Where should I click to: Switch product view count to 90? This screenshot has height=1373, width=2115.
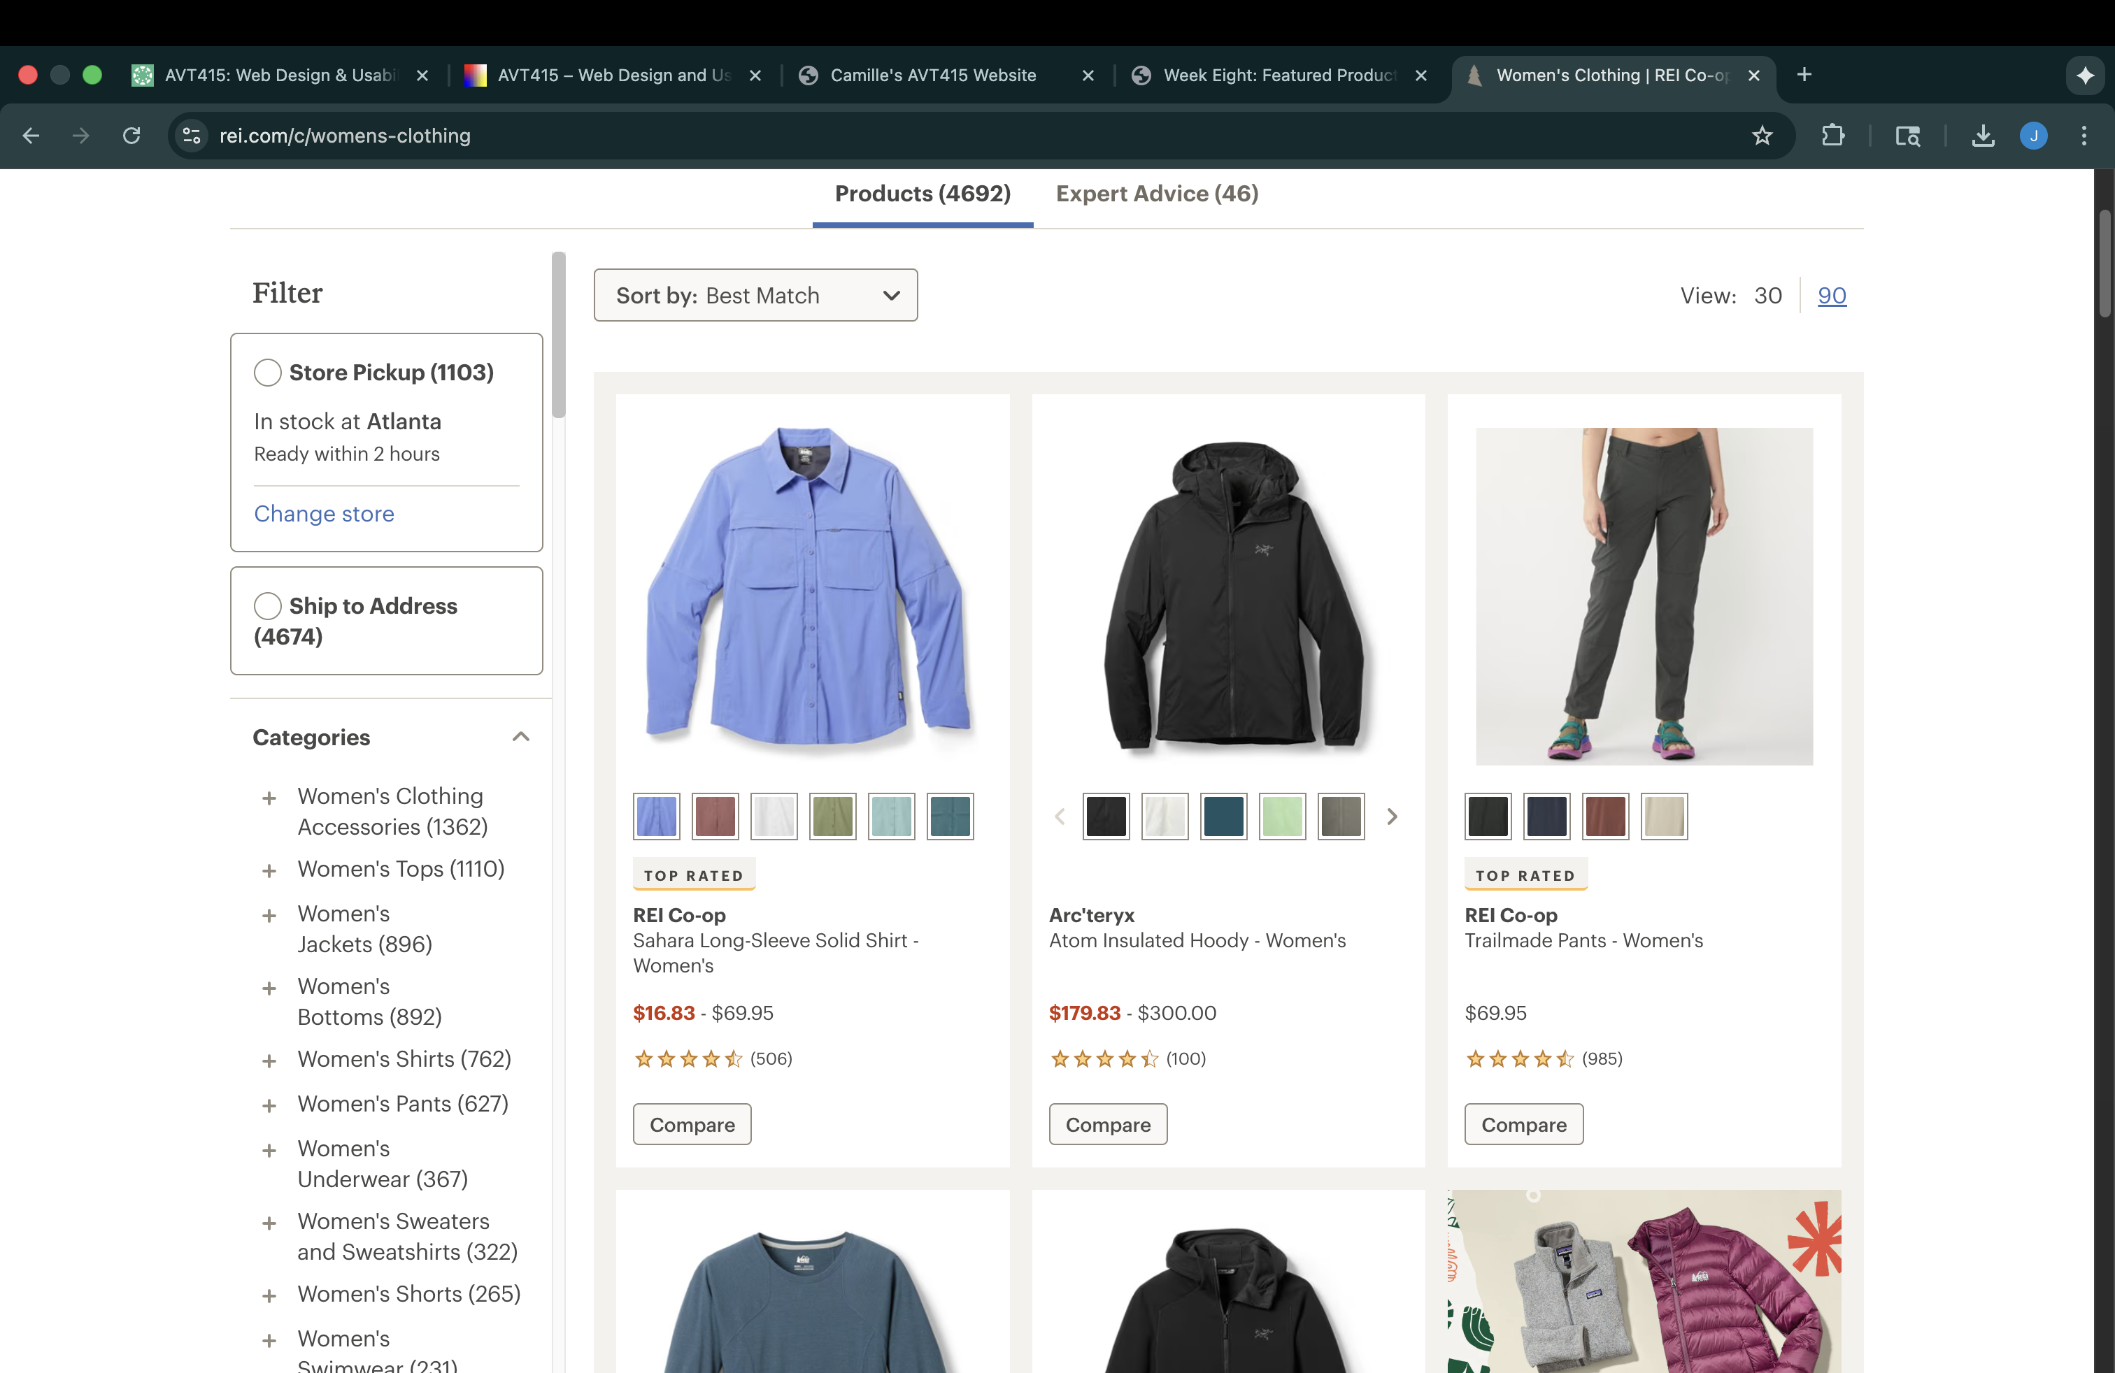tap(1832, 296)
